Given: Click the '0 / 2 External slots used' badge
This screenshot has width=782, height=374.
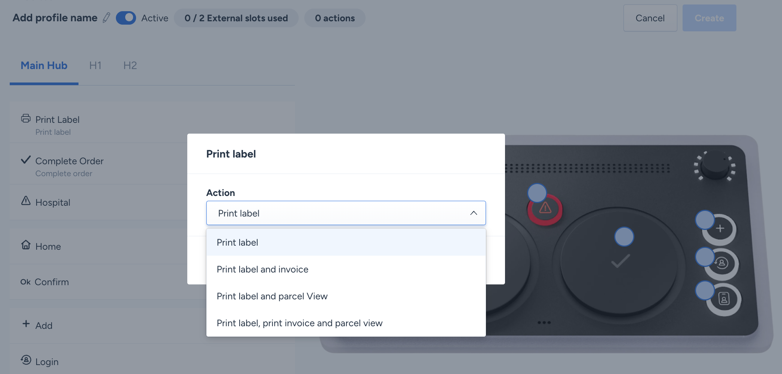Looking at the screenshot, I should [236, 18].
